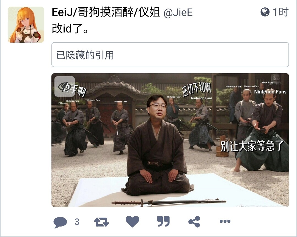This screenshot has width=297, height=237.
Task: Click the sword lying on the white mat
Action: point(169,202)
